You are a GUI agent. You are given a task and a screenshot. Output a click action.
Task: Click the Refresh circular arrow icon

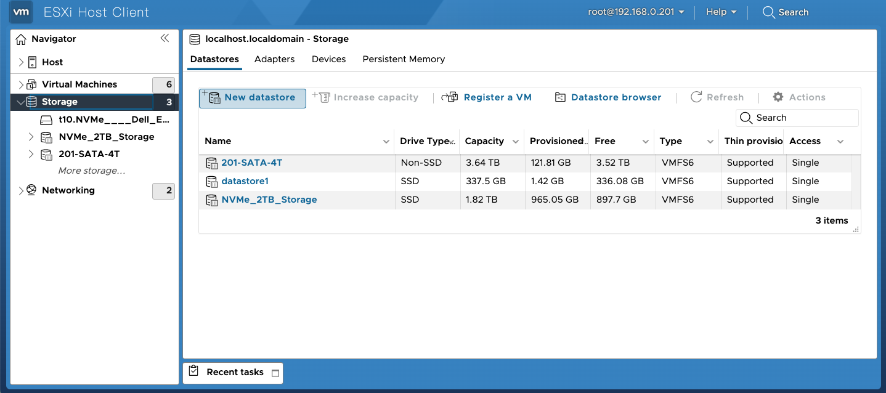(696, 97)
